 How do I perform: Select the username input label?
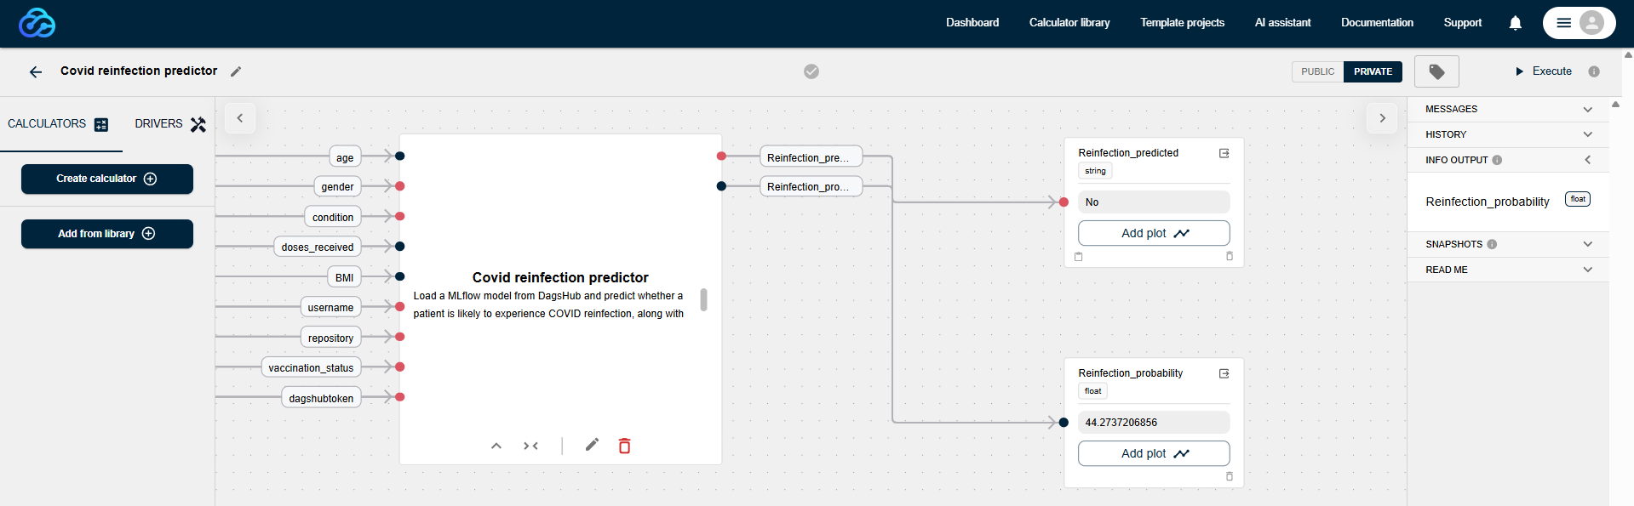[331, 307]
